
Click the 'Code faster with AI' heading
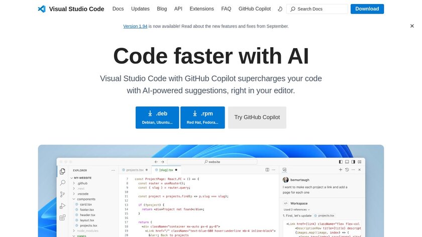point(211,56)
